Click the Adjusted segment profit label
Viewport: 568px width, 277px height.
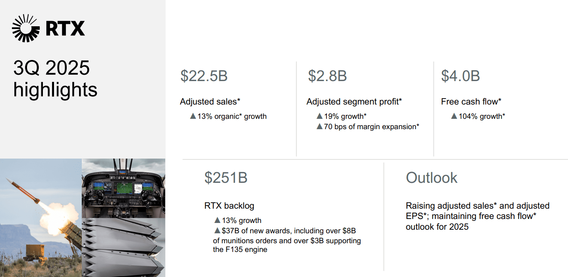click(354, 102)
